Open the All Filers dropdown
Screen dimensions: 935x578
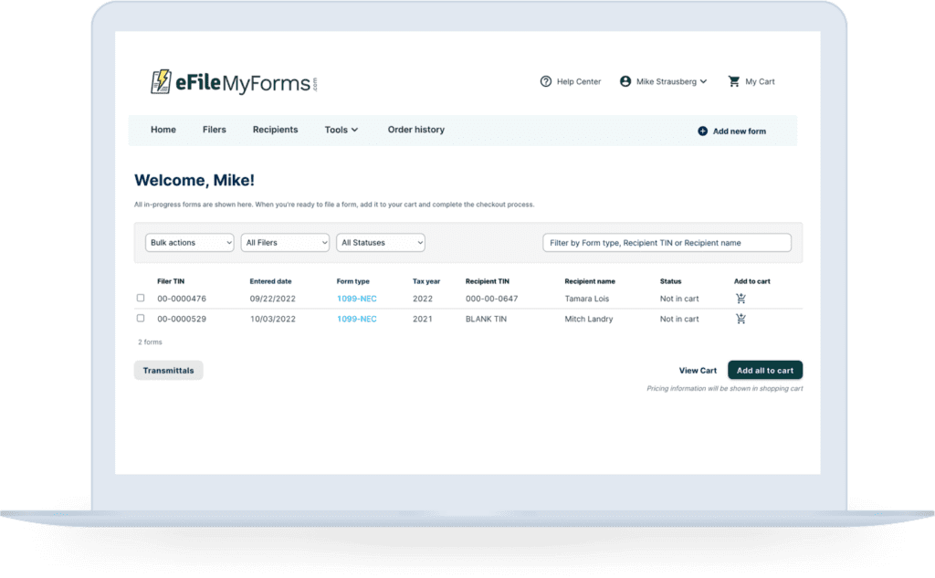pyautogui.click(x=285, y=242)
